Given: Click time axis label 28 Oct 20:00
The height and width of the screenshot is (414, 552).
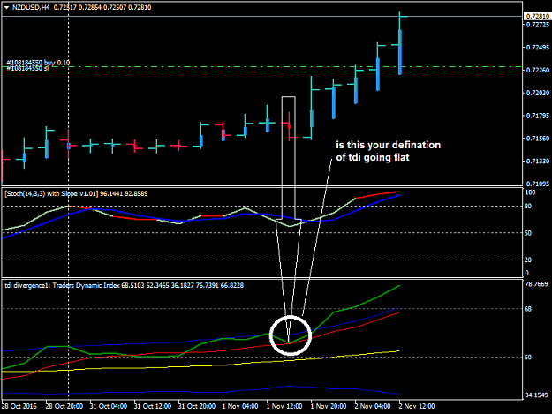Looking at the screenshot, I should coord(64,406).
